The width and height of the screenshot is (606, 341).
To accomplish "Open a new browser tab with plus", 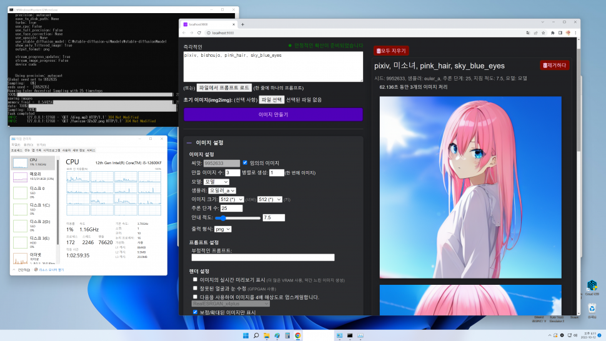I will click(x=242, y=24).
